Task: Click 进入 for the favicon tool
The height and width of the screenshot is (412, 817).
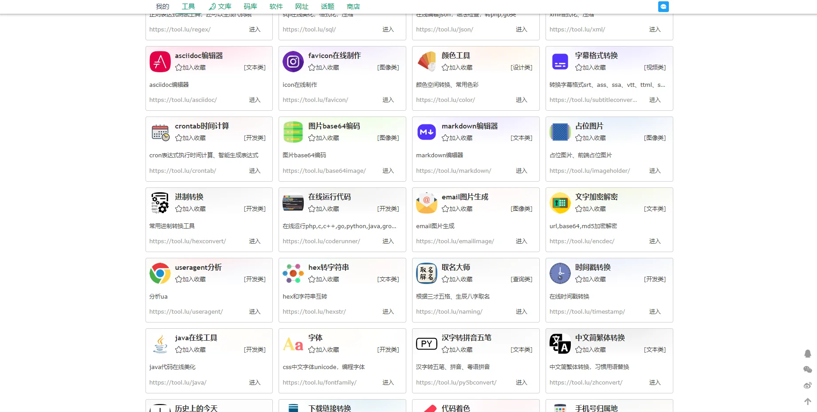Action: pos(389,100)
